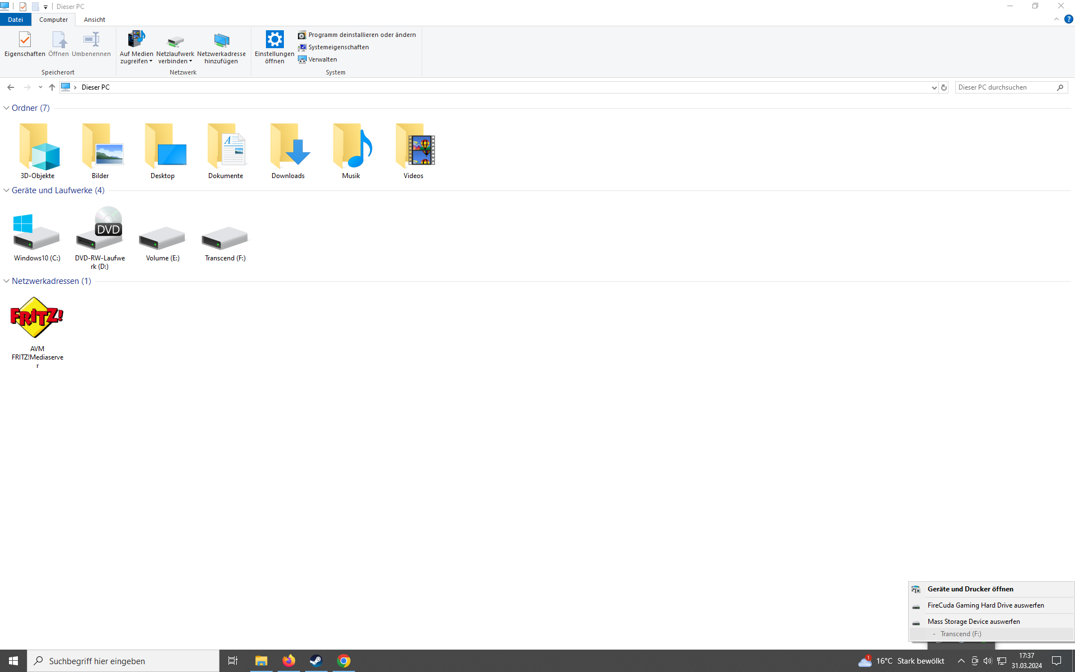This screenshot has width=1075, height=672.
Task: Select the Transcend (F:) drive icon
Action: [225, 239]
